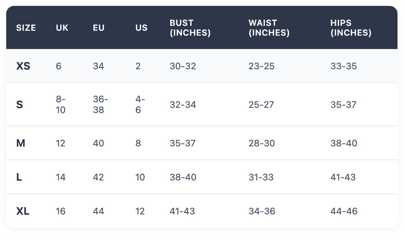Click the HIPS (INCHES) column header
The height and width of the screenshot is (249, 405).
pos(351,28)
